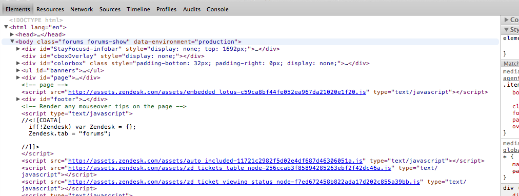Expand the colorbox div node
The width and height of the screenshot is (519, 196).
[18, 63]
